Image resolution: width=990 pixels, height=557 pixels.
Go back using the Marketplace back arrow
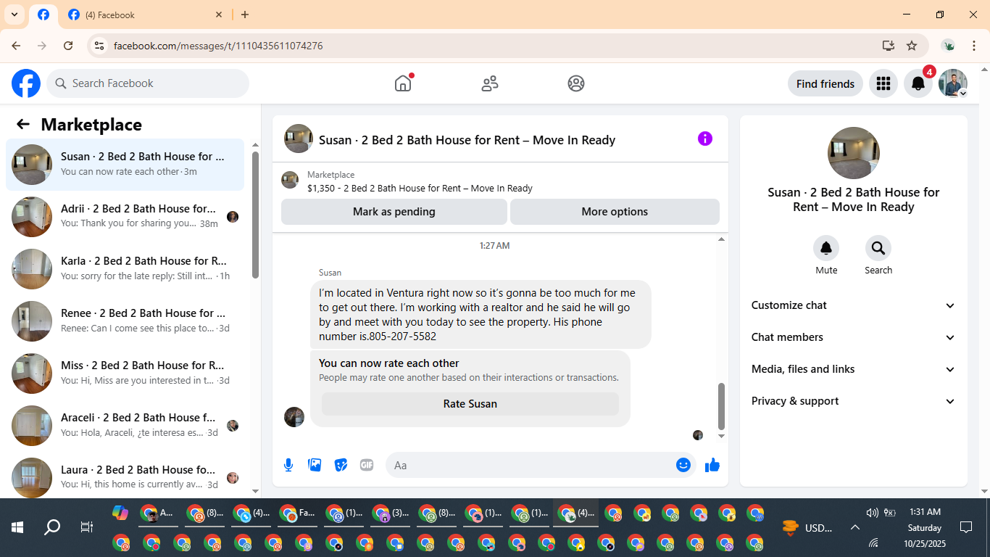click(23, 124)
